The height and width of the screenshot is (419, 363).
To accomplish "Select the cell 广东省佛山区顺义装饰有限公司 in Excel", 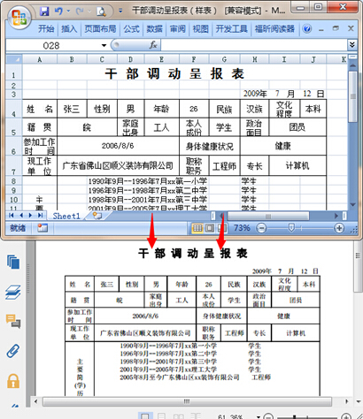I will [x=118, y=165].
